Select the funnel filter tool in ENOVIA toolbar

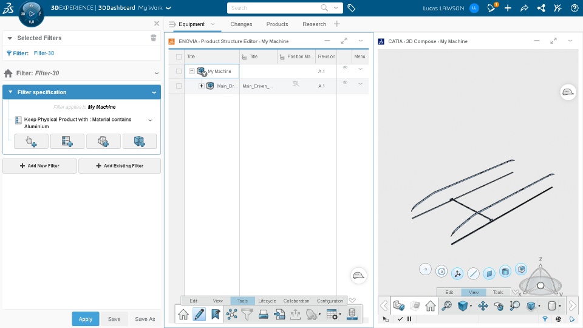tap(247, 315)
